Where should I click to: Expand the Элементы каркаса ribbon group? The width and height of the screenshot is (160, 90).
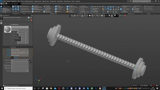(88, 14)
